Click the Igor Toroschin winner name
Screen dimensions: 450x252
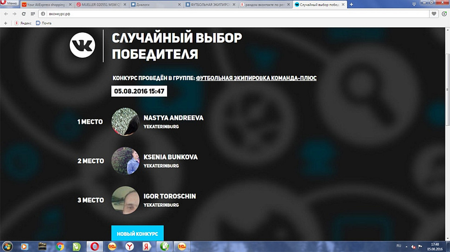point(169,196)
